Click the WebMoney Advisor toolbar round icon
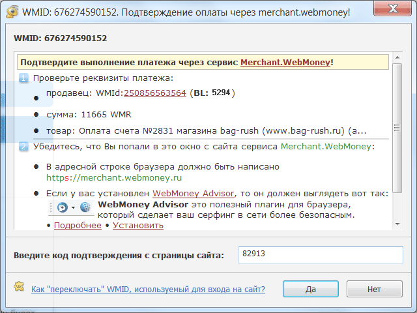This screenshot has width=417, height=313. point(63,207)
